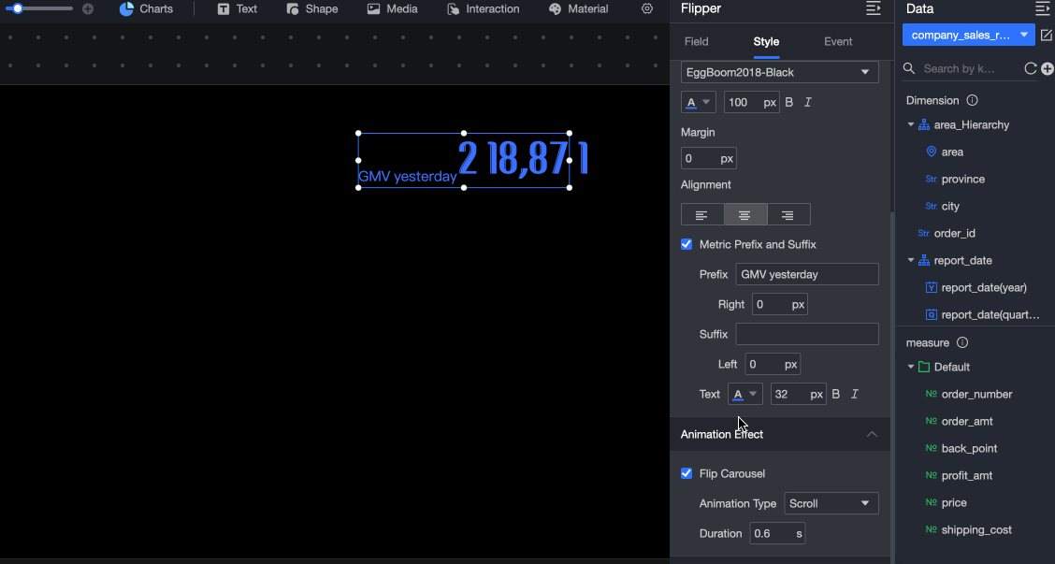Select the shipping_cost measure

tap(978, 529)
